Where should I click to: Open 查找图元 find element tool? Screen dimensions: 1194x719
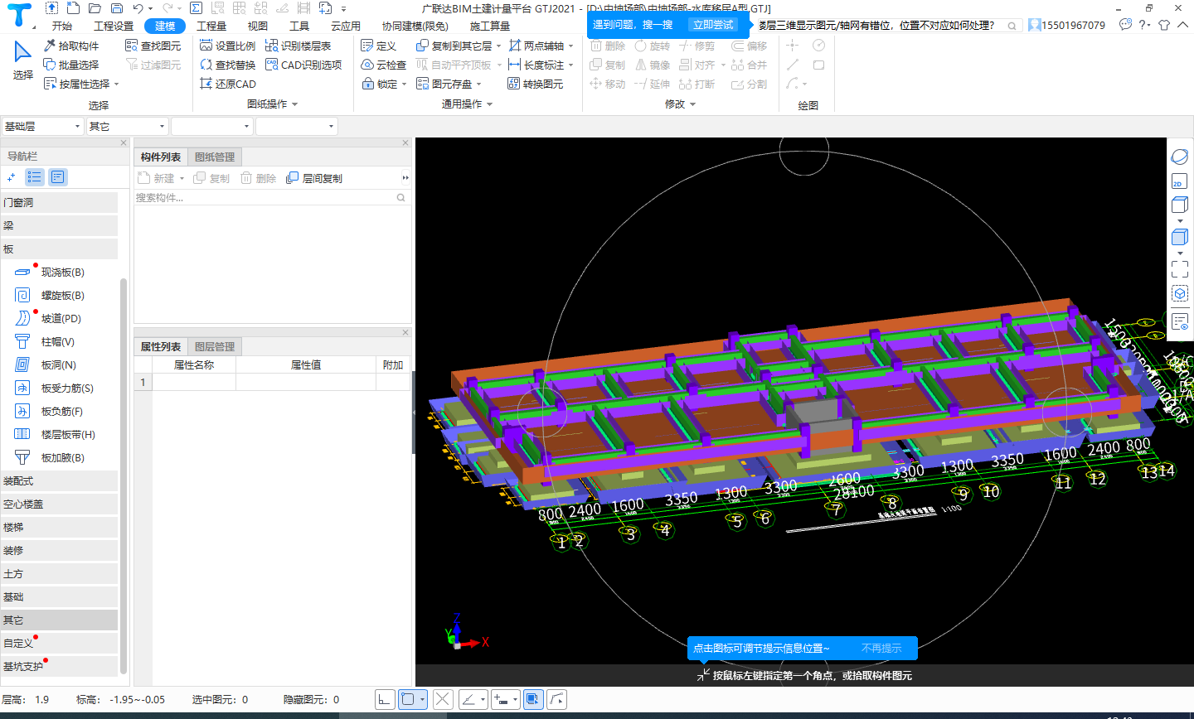point(153,46)
